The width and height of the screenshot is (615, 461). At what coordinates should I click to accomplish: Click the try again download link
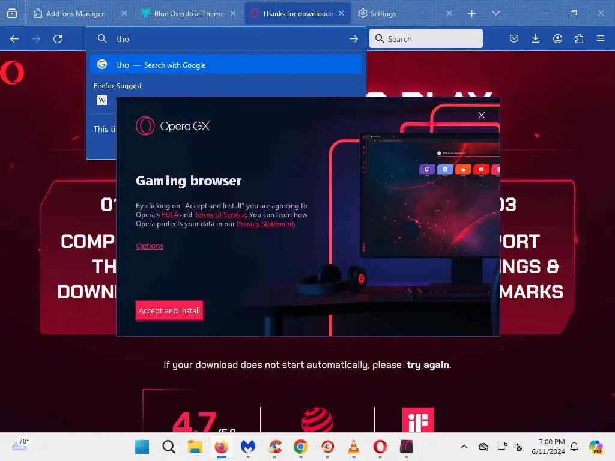pyautogui.click(x=428, y=365)
